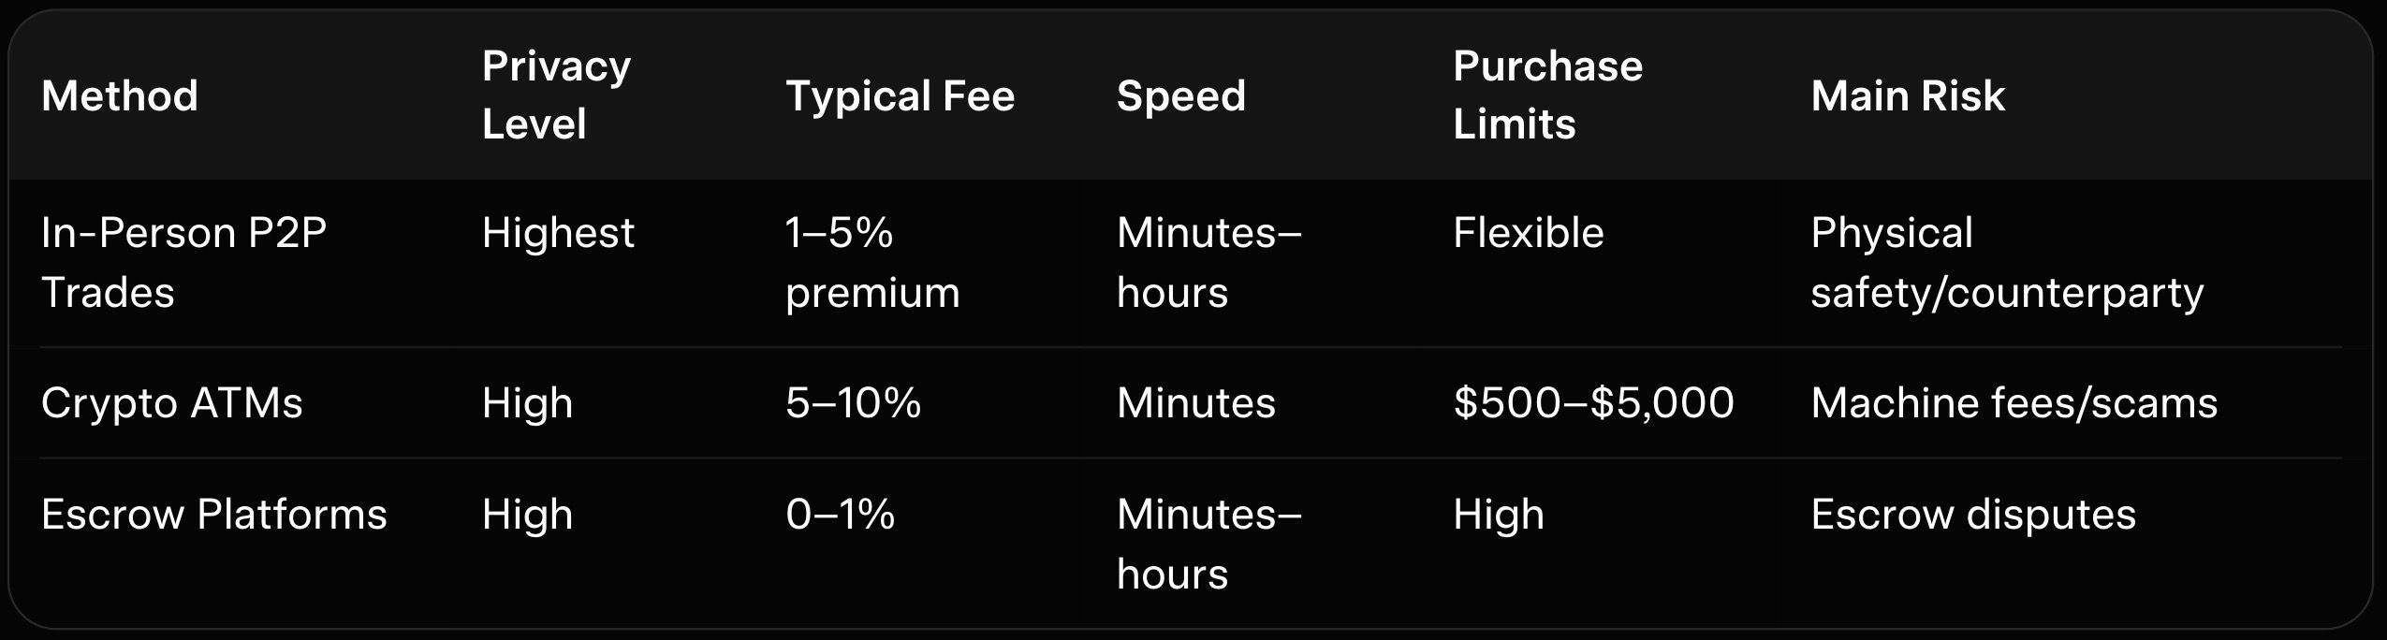This screenshot has height=640, width=2387.
Task: Click the $500–$5,000 purchase limit cell
Action: click(1593, 403)
